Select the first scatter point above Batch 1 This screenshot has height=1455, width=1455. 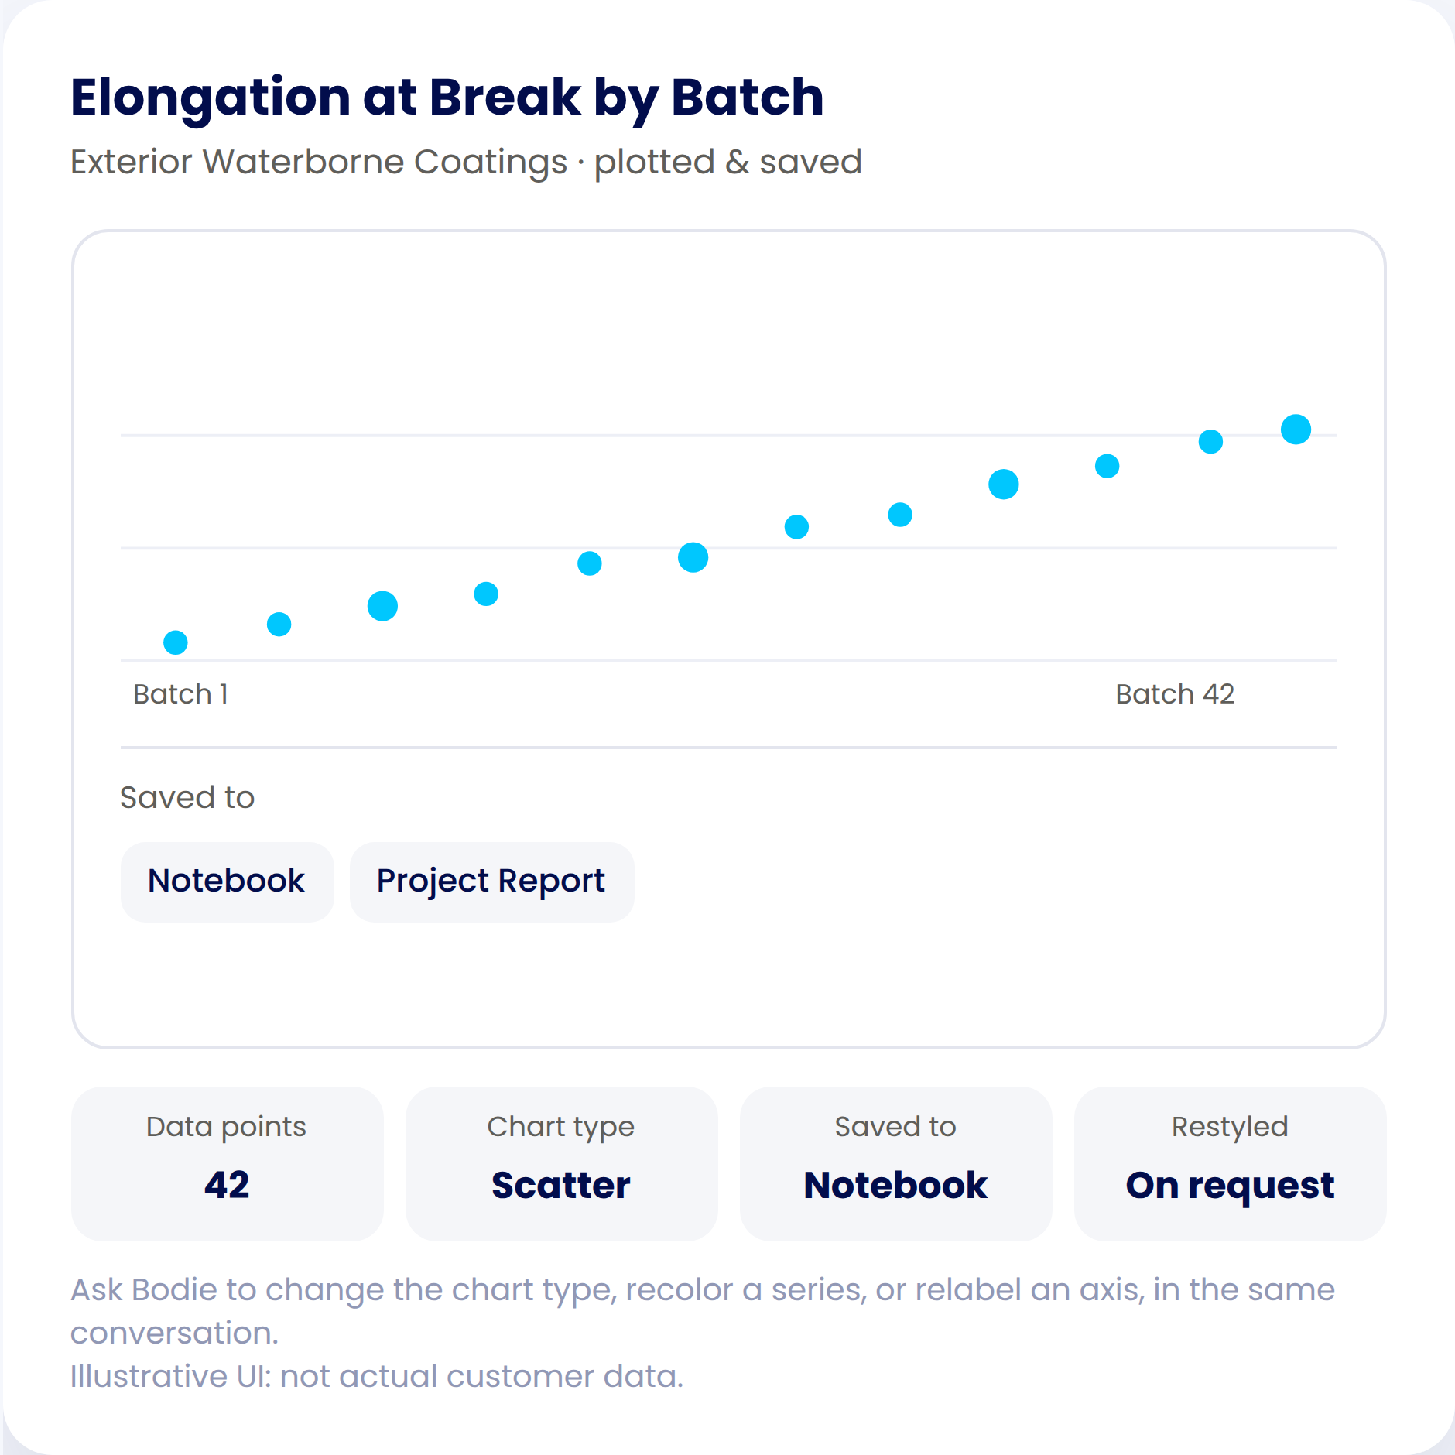tap(176, 642)
